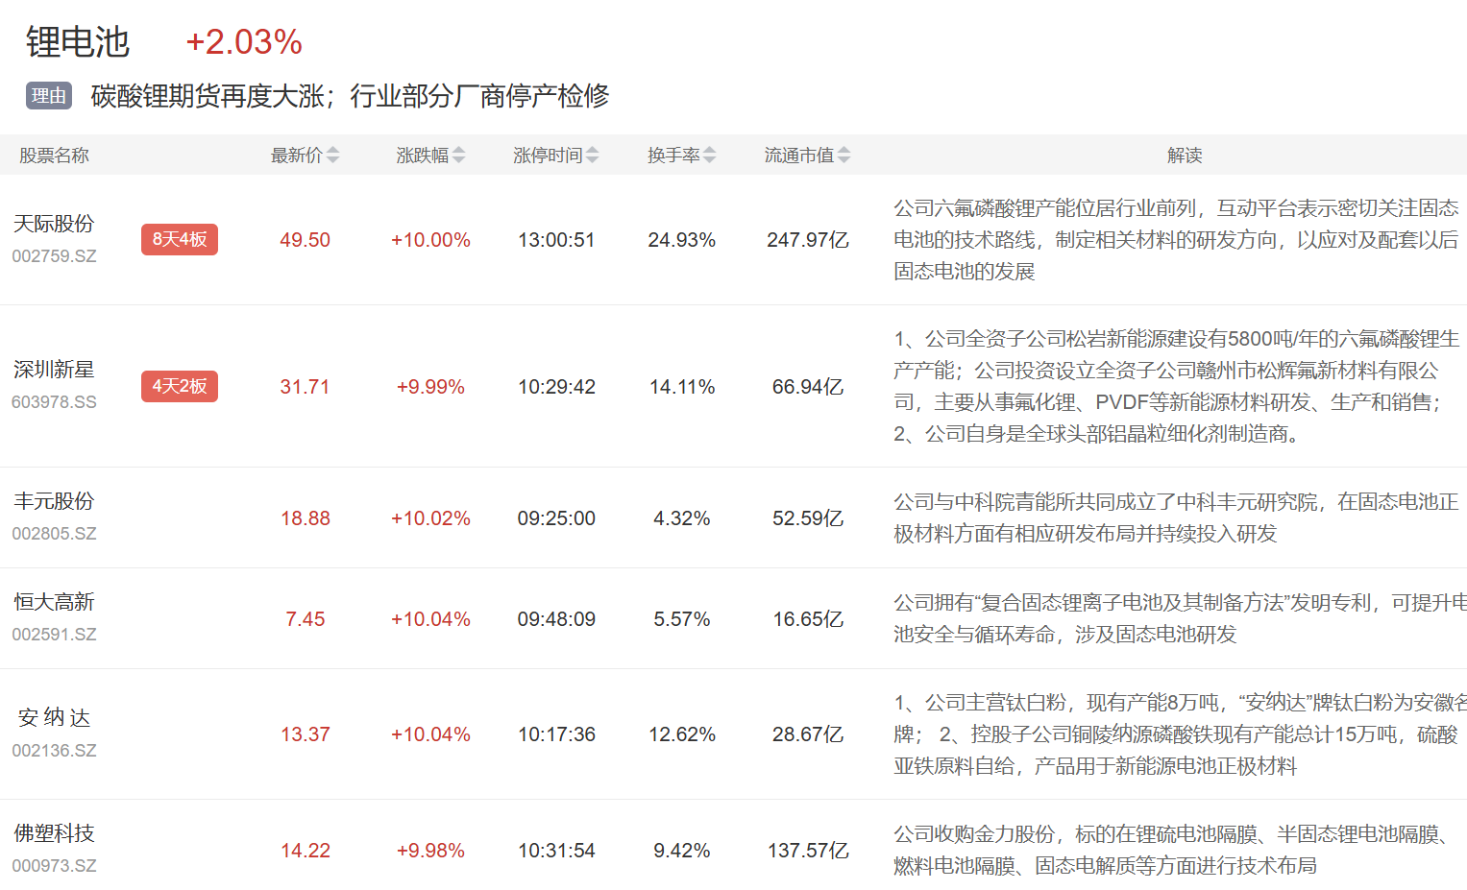1467x890 pixels.
Task: Open the 佛塑科技 stock entry
Action: 54,833
